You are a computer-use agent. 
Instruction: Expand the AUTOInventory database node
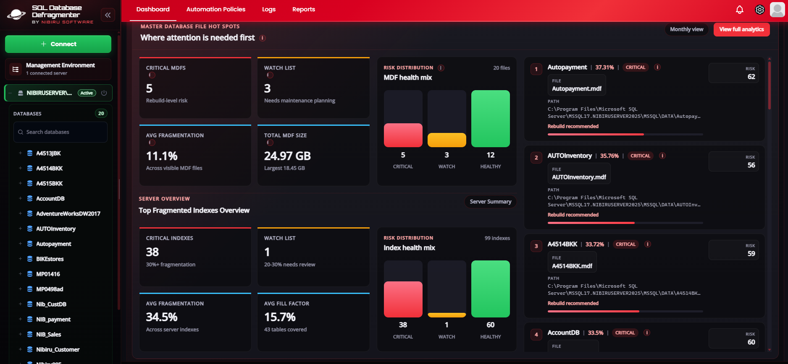pos(20,229)
